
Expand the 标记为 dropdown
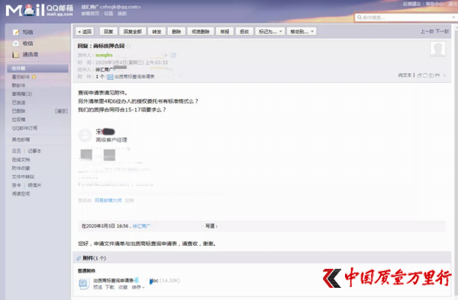270,31
